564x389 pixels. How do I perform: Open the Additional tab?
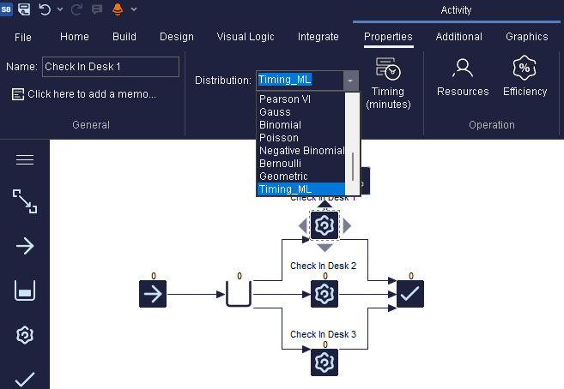[x=458, y=37]
